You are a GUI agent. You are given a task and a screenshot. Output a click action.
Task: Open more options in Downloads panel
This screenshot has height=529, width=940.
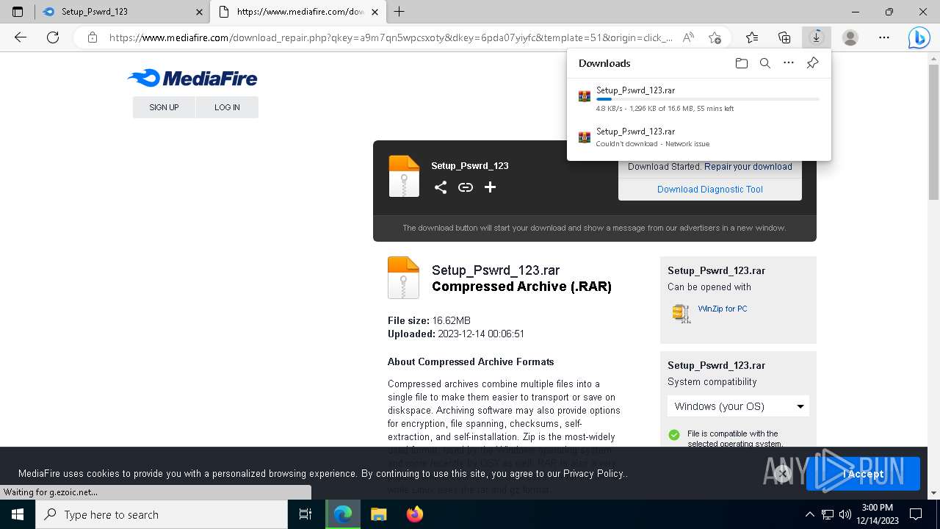789,63
